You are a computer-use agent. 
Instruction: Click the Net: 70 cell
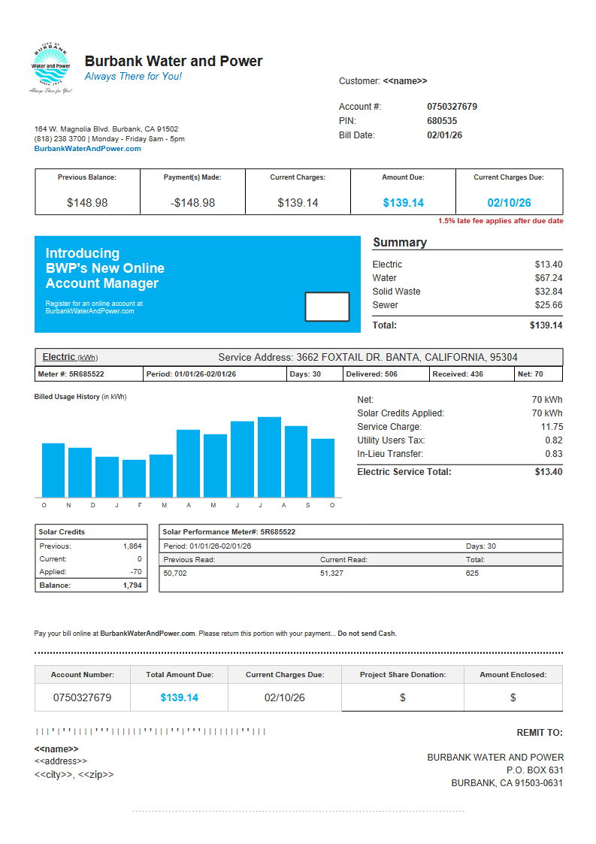(538, 374)
